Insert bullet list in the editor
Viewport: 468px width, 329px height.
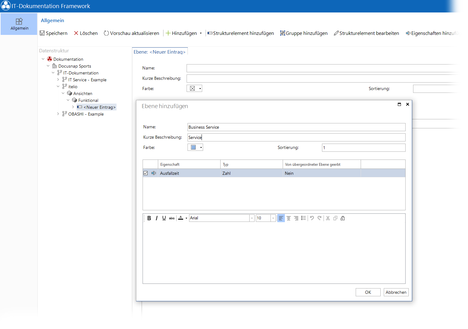[304, 218]
